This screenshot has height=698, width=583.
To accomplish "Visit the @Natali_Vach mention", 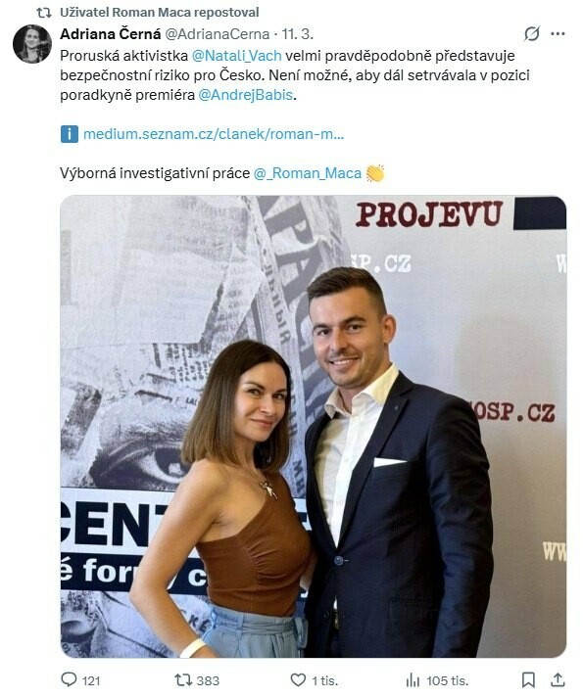I will click(x=237, y=56).
